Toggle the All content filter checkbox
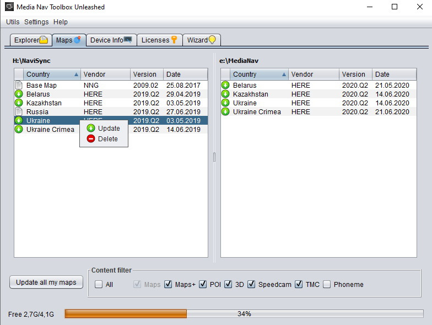 (x=98, y=284)
